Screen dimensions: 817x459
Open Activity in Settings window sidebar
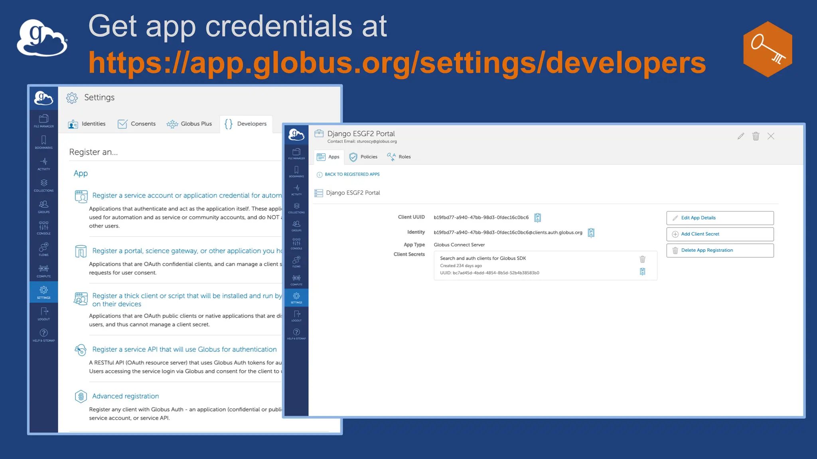(43, 164)
